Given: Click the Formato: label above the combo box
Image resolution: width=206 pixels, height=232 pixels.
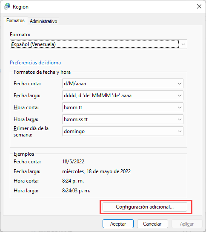Looking at the screenshot, I should point(20,35).
